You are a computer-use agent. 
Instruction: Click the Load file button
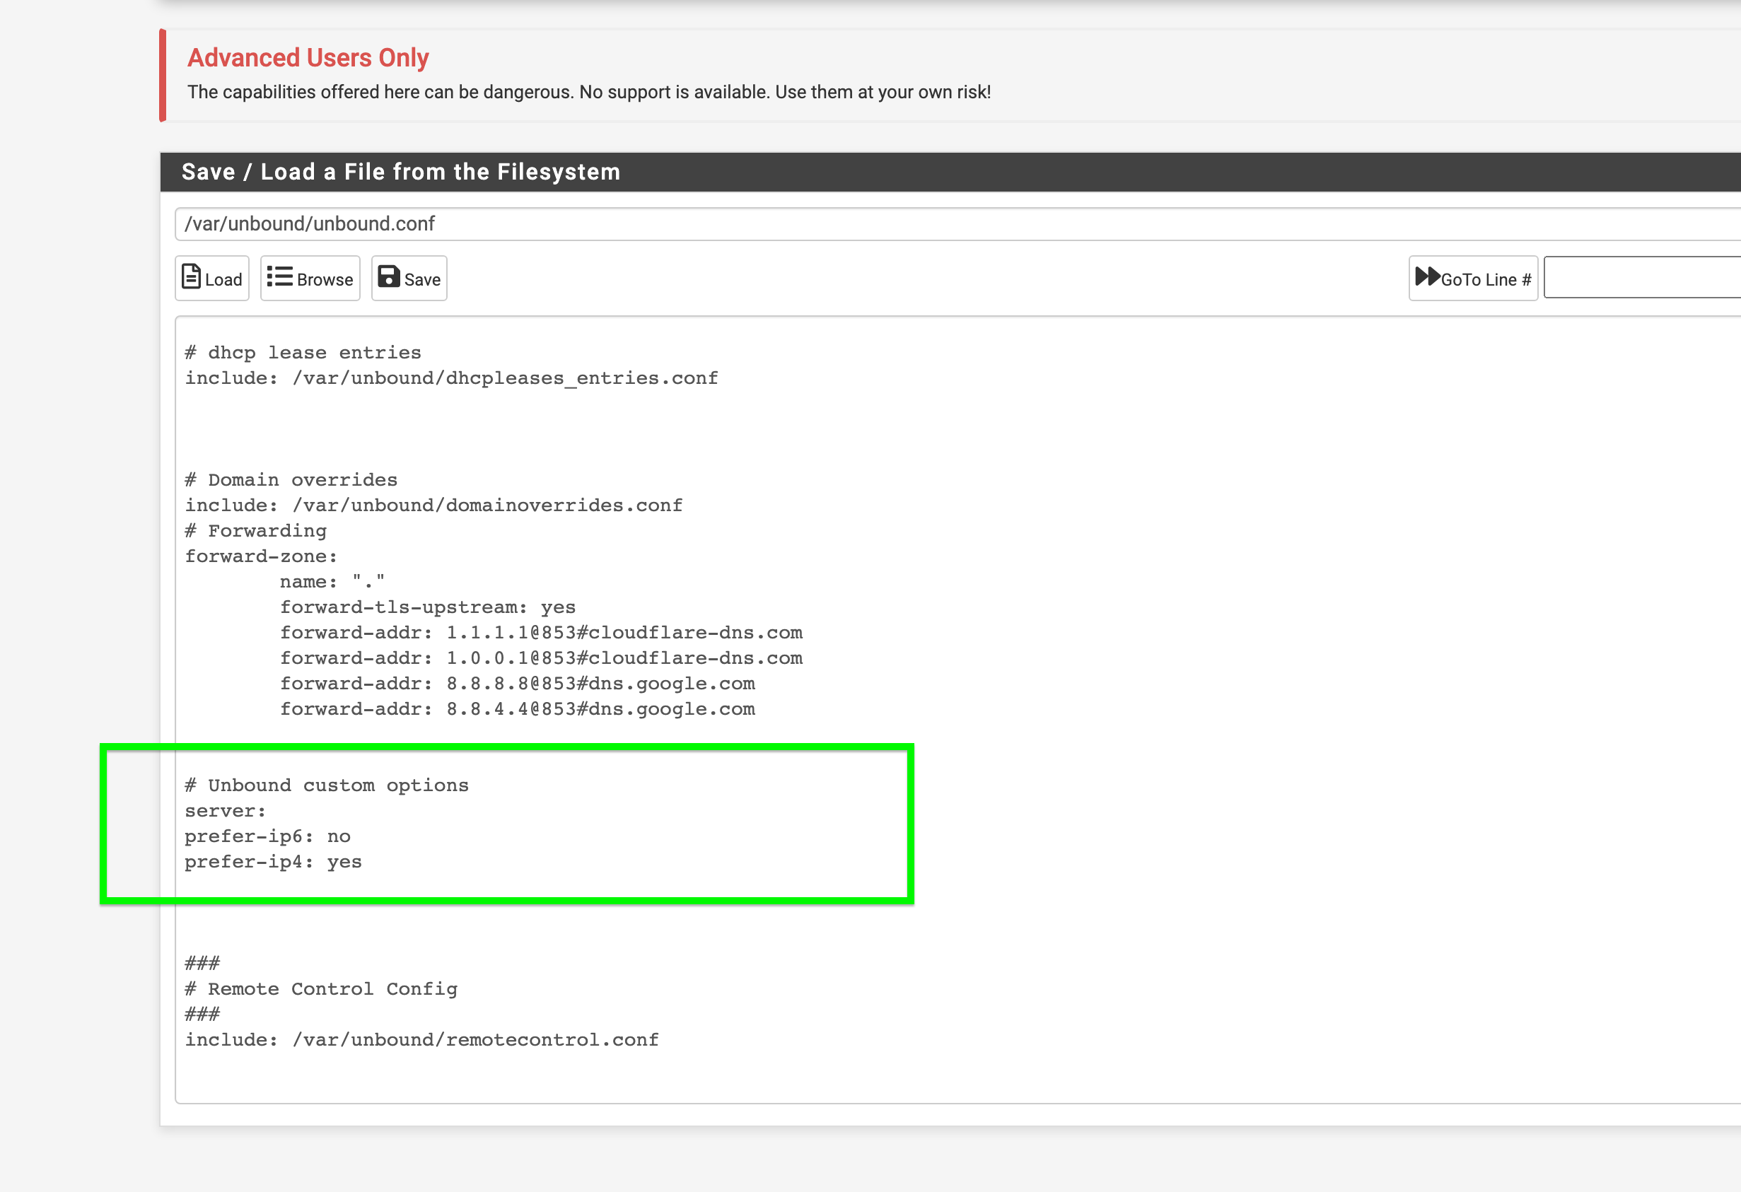(212, 278)
